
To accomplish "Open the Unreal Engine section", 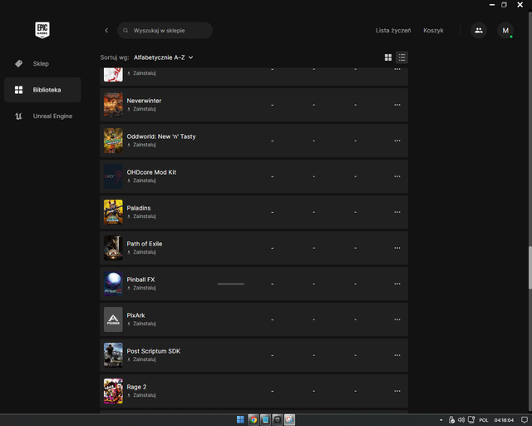I will (42, 116).
